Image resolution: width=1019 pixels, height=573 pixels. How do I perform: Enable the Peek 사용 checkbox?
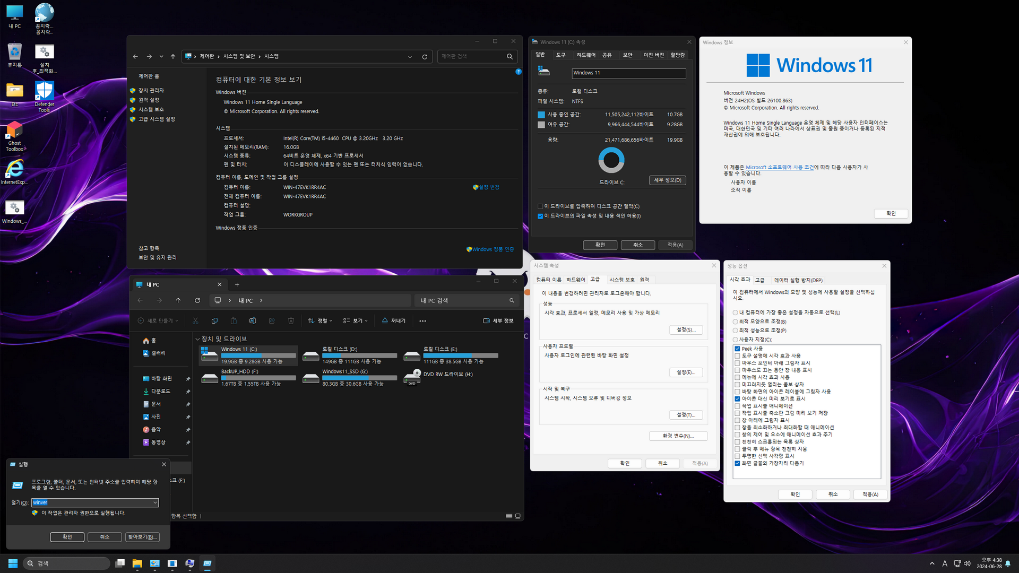tap(737, 349)
